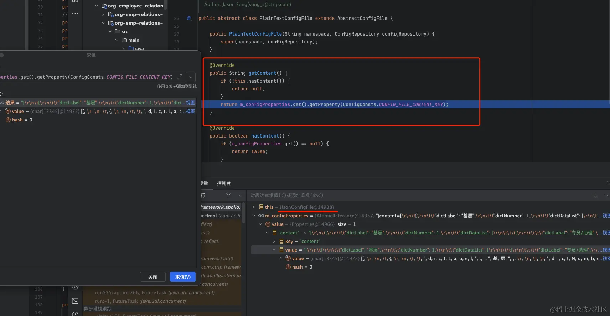
Task: Expand the key = "content" node
Action: [274, 241]
